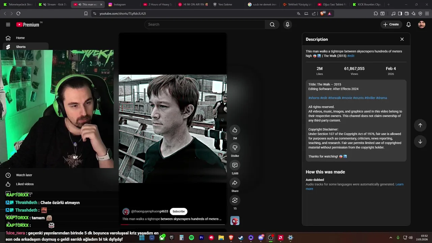The width and height of the screenshot is (432, 243).
Task: Open Spotify from the taskbar
Action: (191, 238)
